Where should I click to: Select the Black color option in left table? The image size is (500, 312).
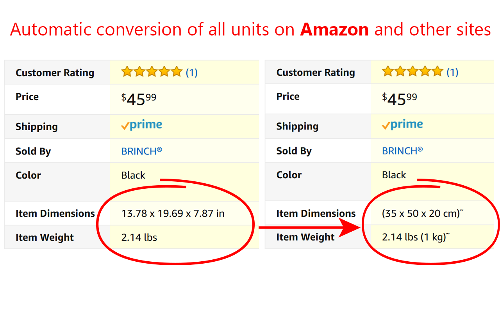(133, 175)
